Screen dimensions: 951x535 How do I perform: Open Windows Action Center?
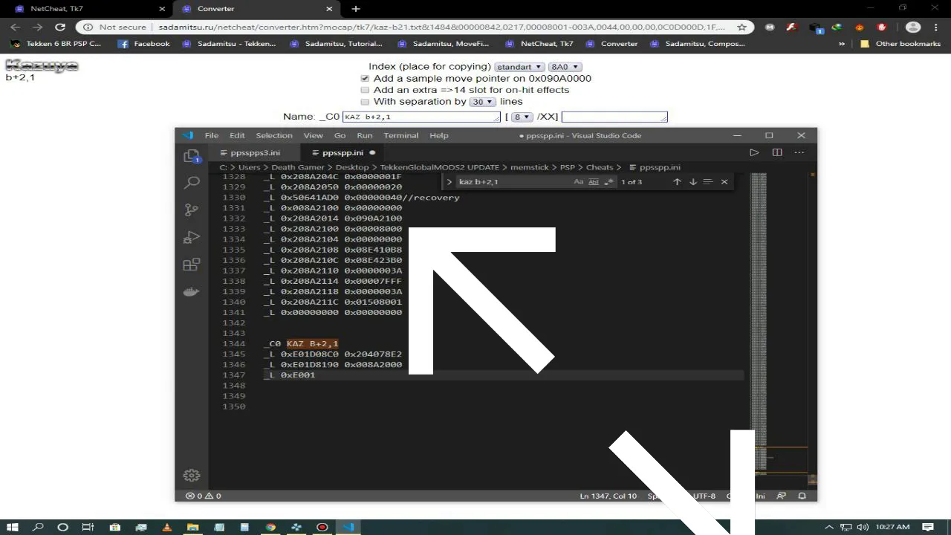(929, 527)
